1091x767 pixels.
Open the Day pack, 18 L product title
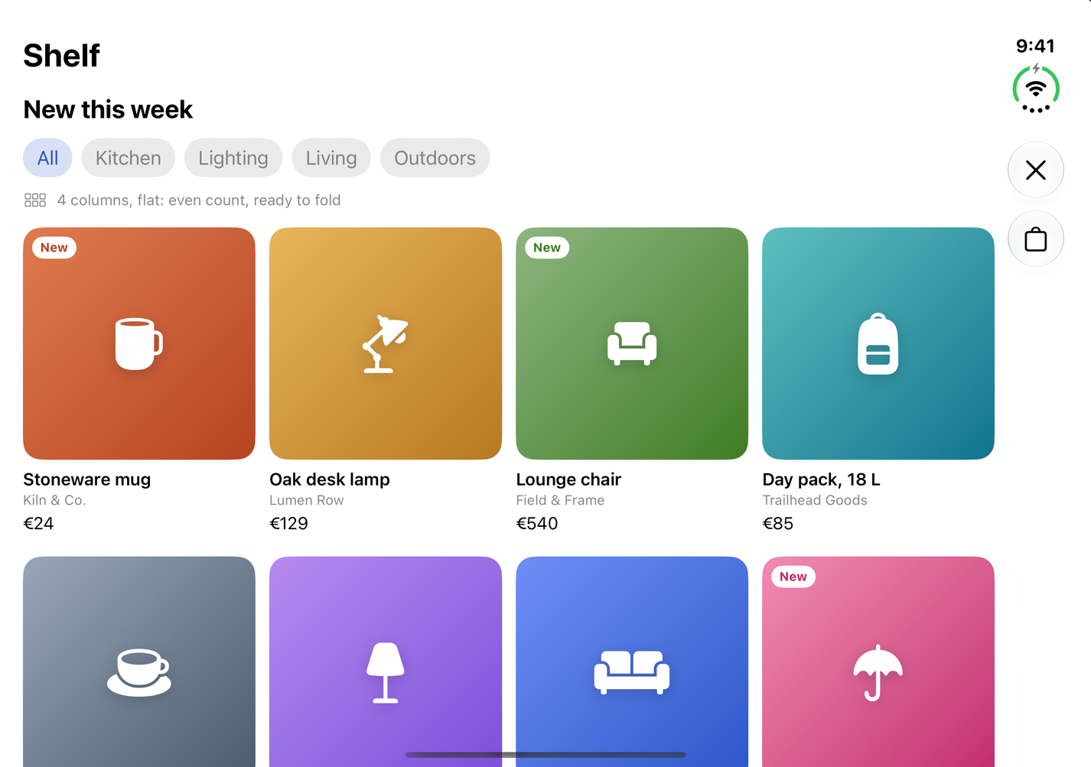[x=821, y=479]
